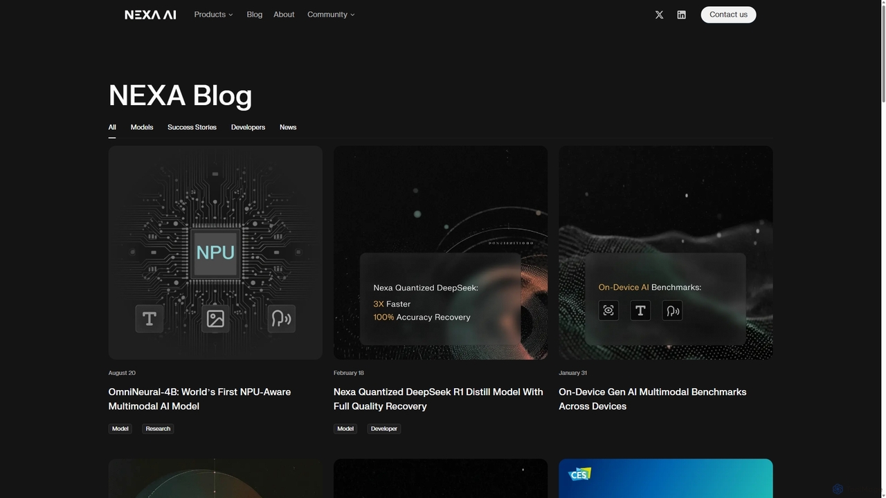Click the NEXA Blog heading
Screen dimensions: 886x498
coord(180,95)
